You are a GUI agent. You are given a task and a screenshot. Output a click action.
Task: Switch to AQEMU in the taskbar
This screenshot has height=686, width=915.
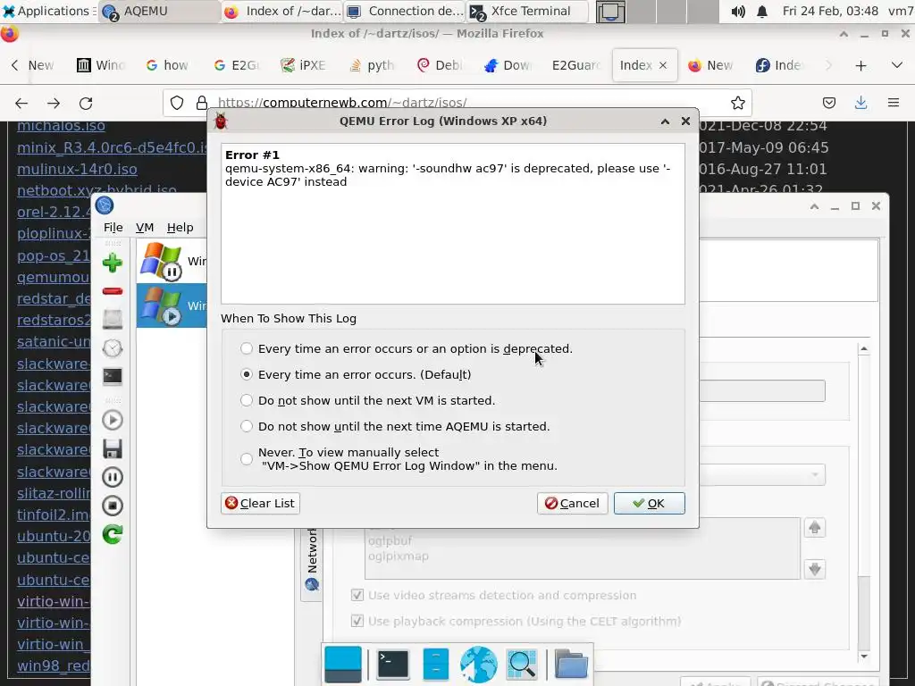pyautogui.click(x=157, y=11)
